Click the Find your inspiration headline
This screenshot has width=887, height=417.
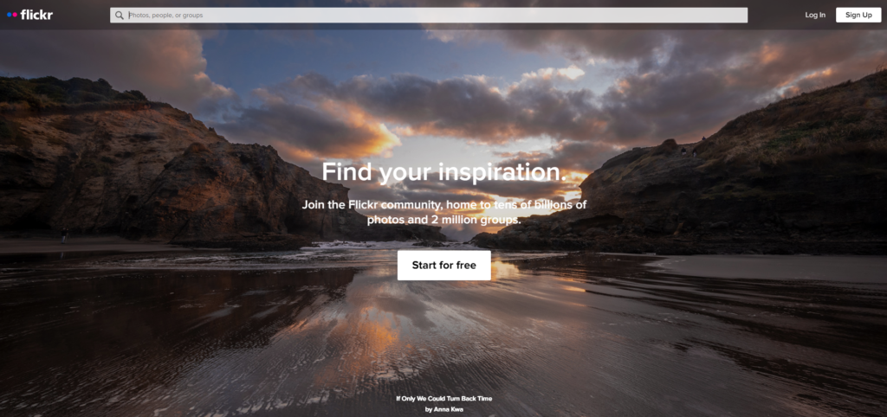(444, 172)
